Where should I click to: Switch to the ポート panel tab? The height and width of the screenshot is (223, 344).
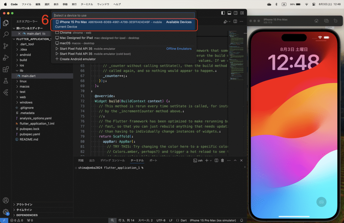coord(153,160)
